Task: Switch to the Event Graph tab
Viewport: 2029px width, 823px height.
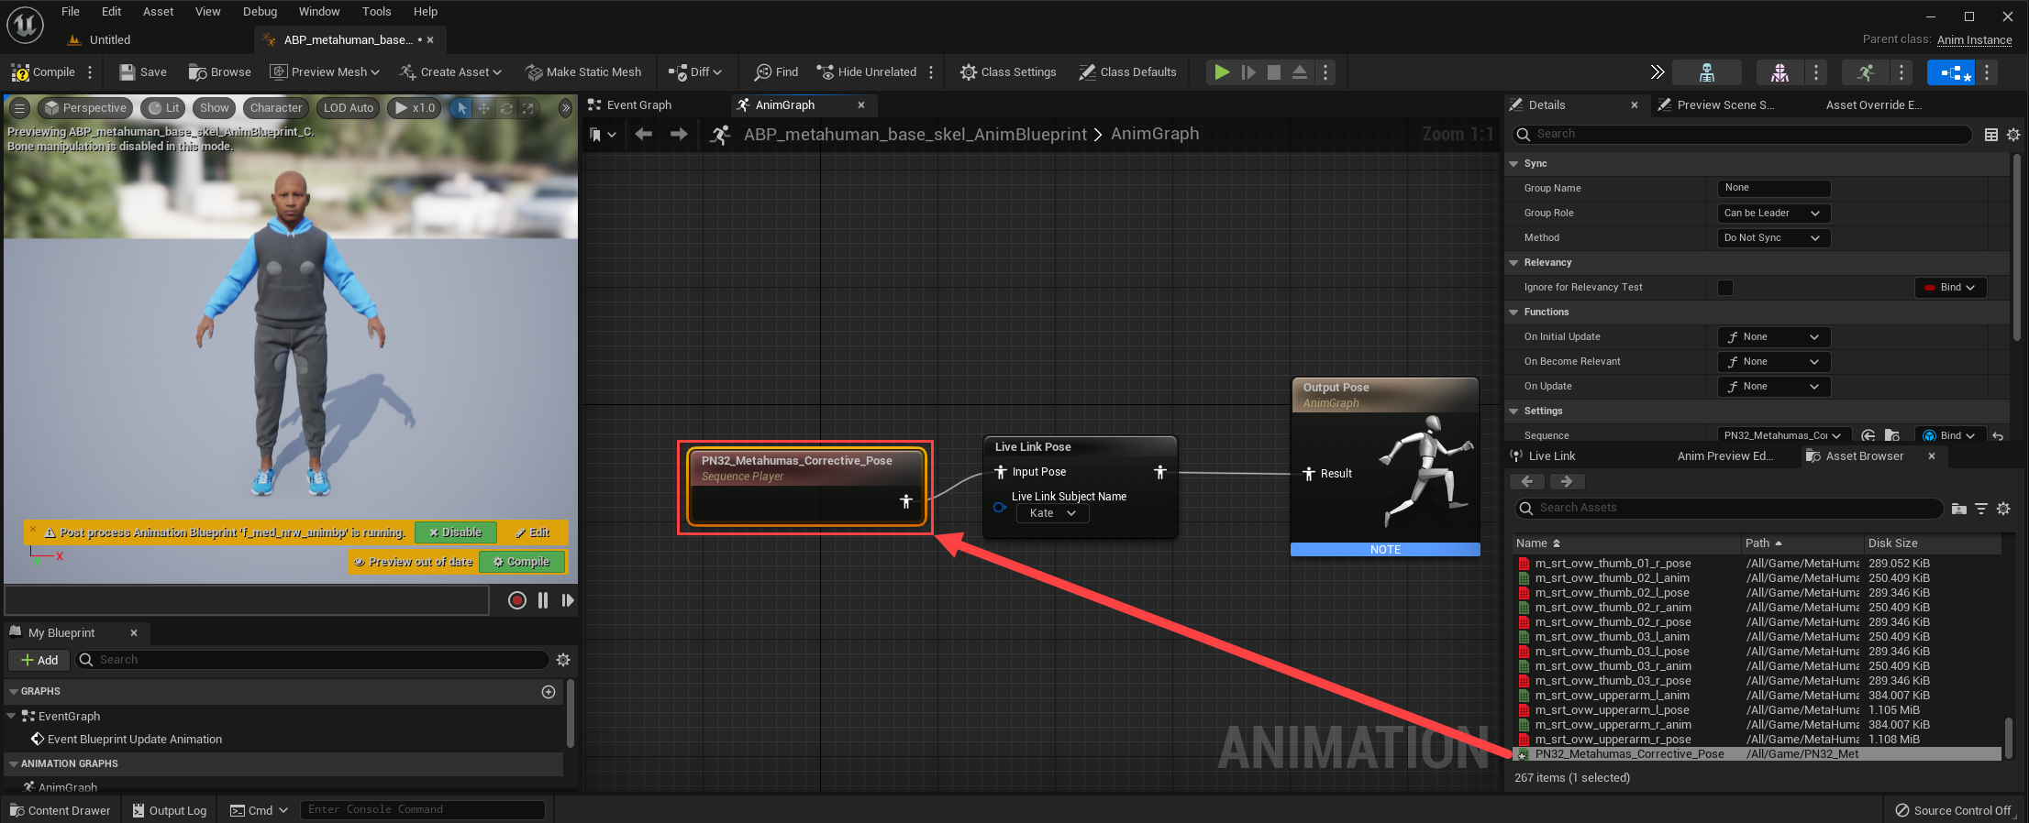Action: (x=629, y=104)
